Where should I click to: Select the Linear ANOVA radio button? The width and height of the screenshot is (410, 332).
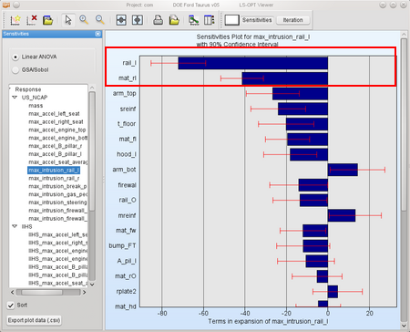pos(15,57)
